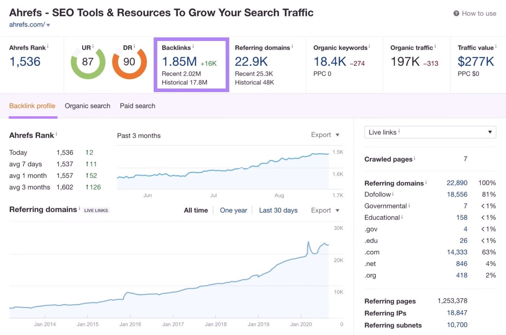Viewport: 506px width, 335px height.
Task: Click the Dofollow count 18,556
Action: (x=457, y=194)
